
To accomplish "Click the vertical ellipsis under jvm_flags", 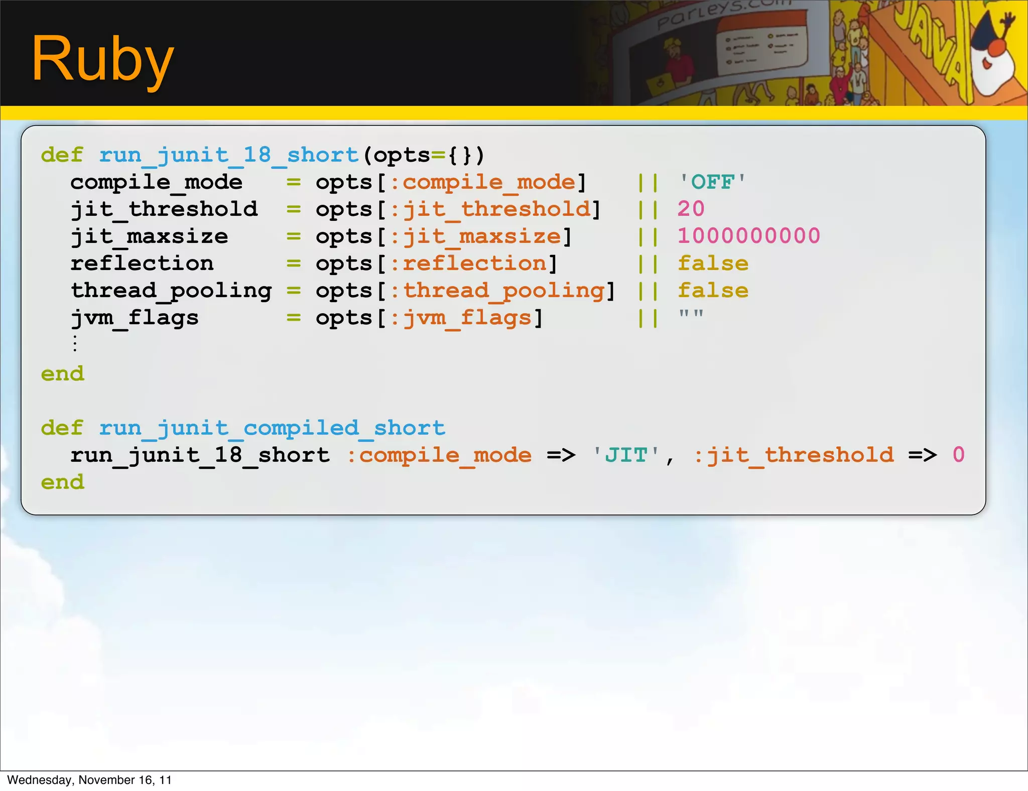I will (x=75, y=344).
